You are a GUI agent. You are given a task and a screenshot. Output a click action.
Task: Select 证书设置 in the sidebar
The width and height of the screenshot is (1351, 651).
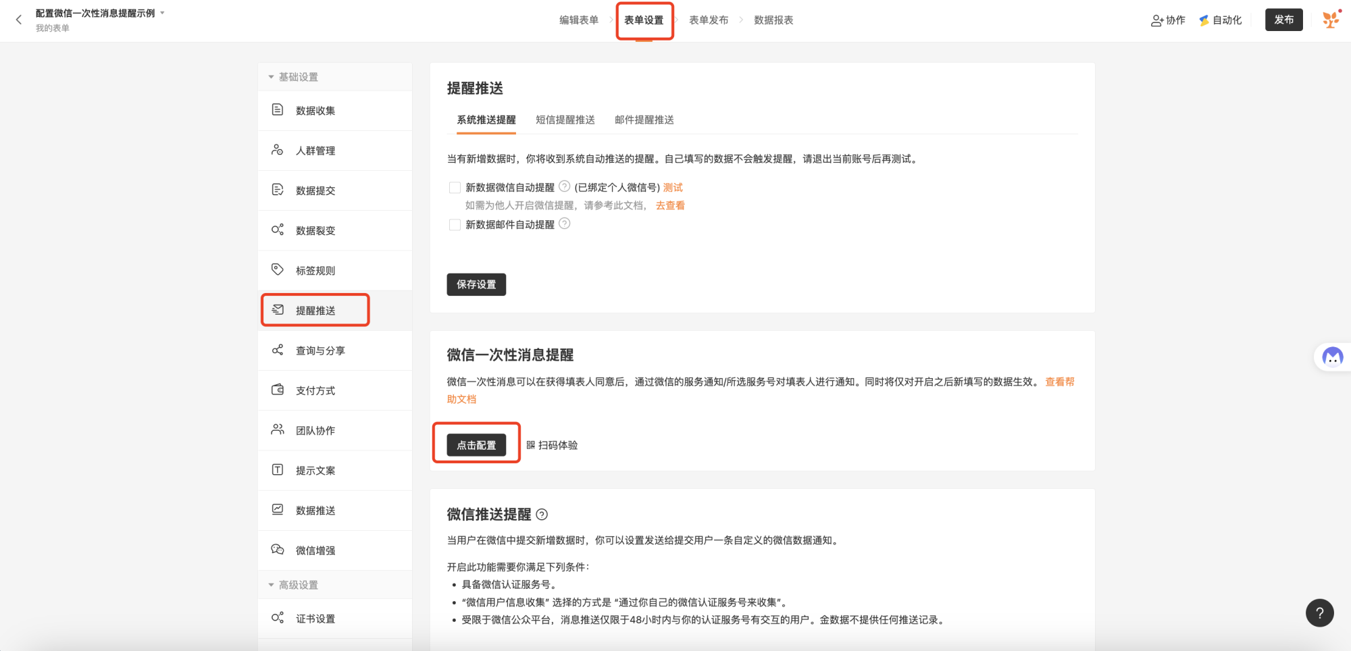[x=335, y=619]
